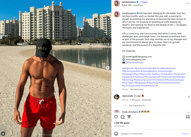Open iamdanypena profile picture in header
Viewport: 191px width, 137px height.
point(117,4)
